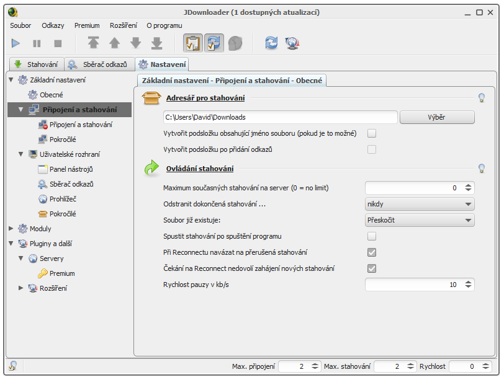Adjust the status bar Rychlost spinner arrows

tap(485, 366)
